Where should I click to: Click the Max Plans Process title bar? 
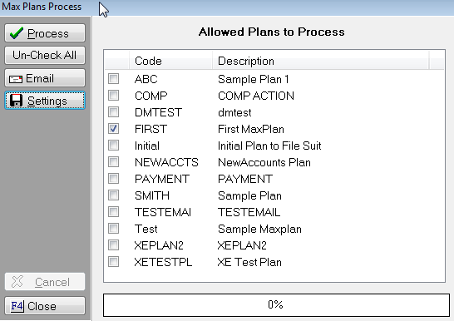(227, 7)
